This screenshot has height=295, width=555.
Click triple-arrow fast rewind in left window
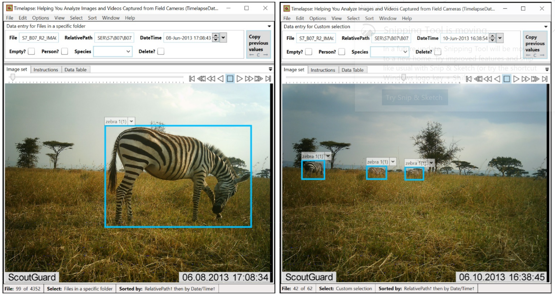(201, 79)
